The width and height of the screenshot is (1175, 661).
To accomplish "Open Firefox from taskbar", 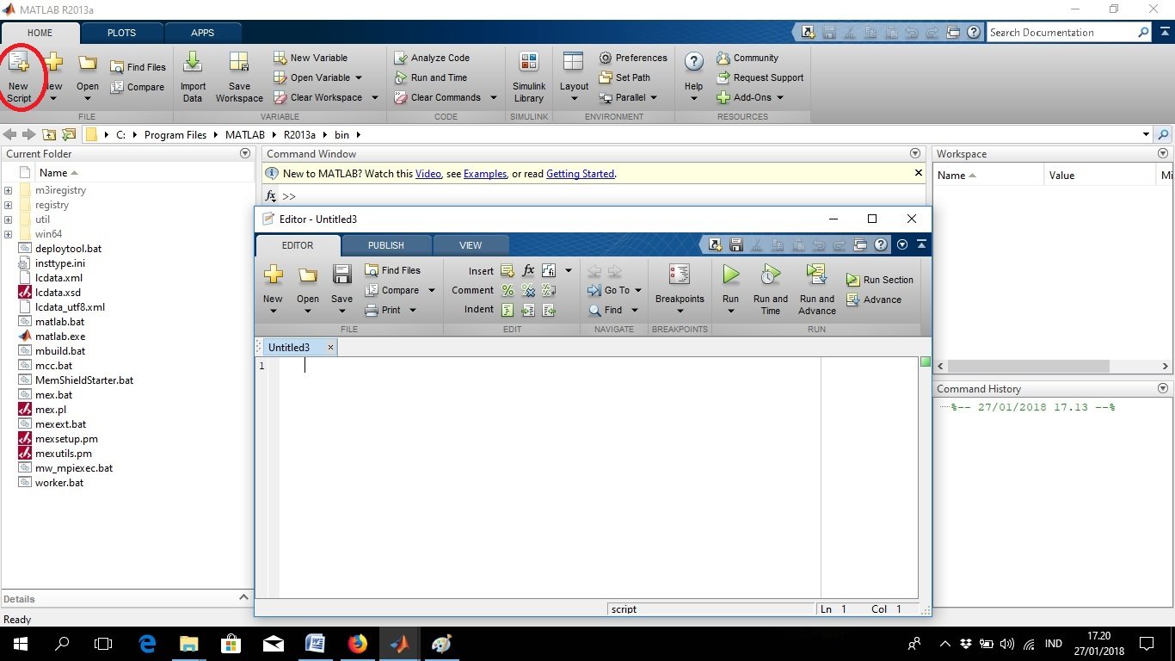I will click(357, 644).
